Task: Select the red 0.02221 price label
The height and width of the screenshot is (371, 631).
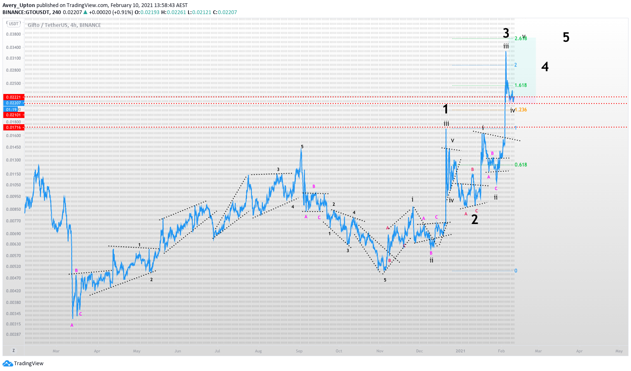Action: click(14, 97)
